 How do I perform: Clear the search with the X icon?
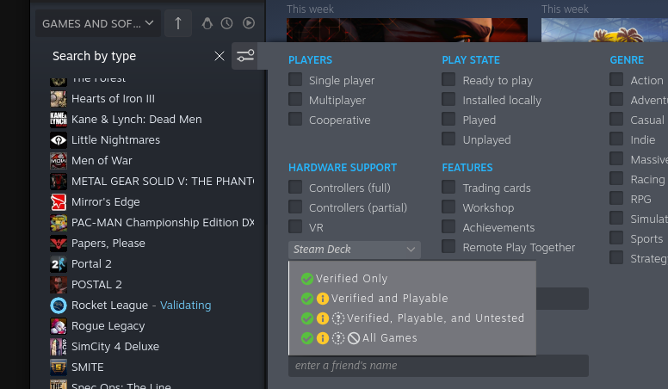(220, 56)
